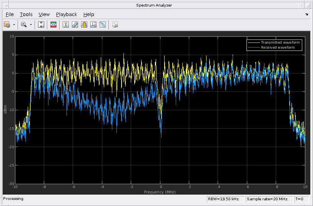Open the Help menu
The width and height of the screenshot is (313, 206).
88,15
